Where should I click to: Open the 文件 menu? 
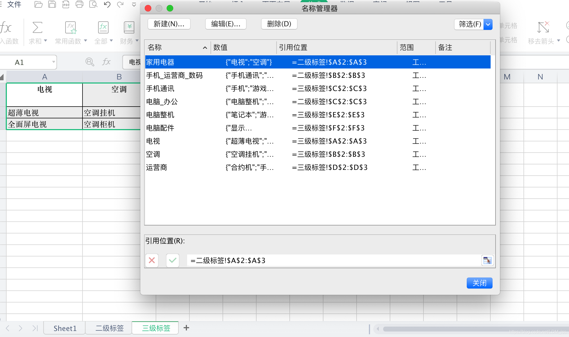(14, 4)
